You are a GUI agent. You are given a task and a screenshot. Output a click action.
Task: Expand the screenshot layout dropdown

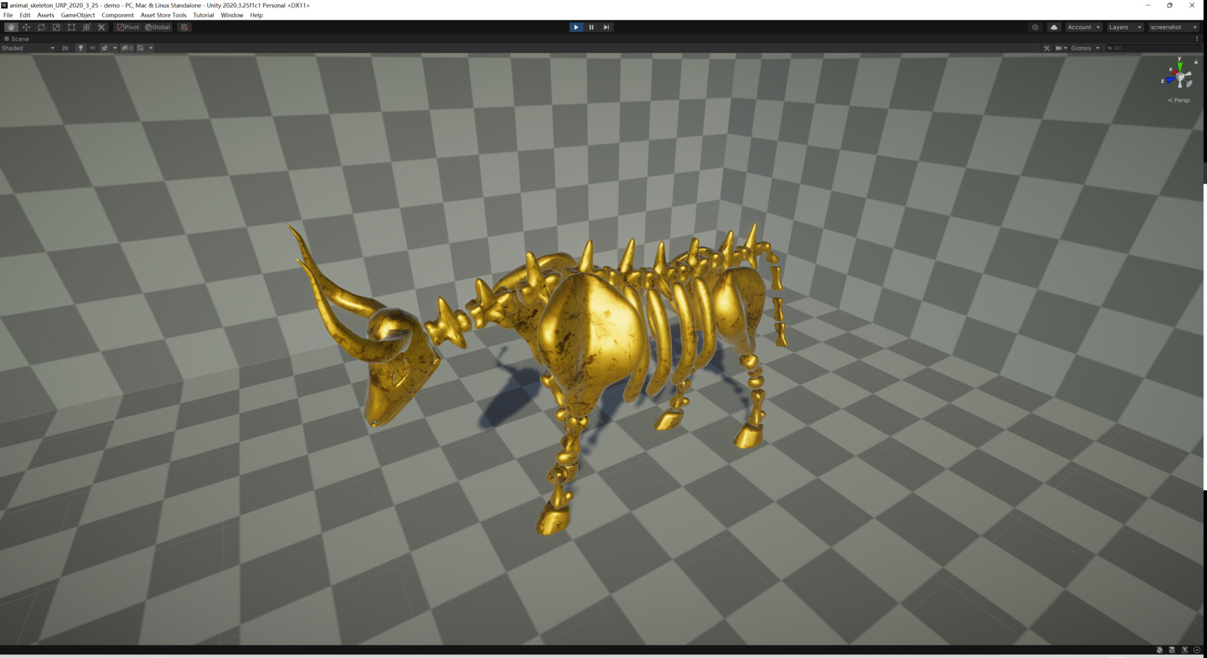(1173, 27)
